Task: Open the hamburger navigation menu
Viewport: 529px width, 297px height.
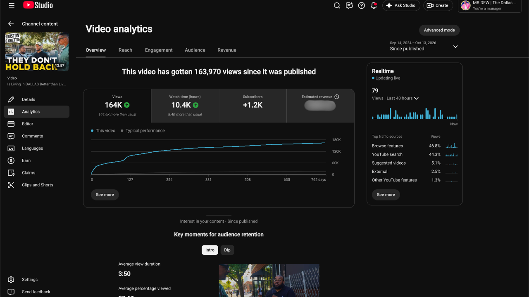Action: coord(12,5)
